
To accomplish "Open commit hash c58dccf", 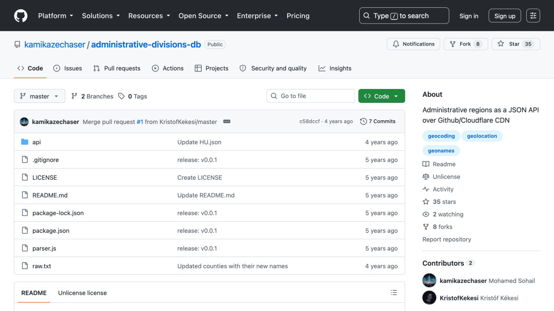I will click(309, 122).
